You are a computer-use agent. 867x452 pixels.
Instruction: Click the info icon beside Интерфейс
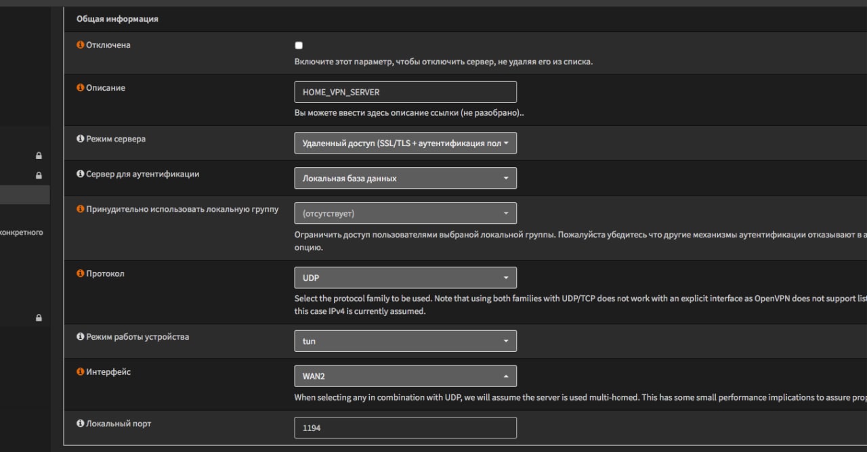pyautogui.click(x=80, y=372)
